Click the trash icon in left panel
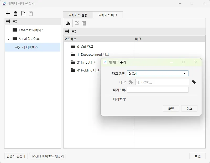This screenshot has height=163, width=210. pos(15,13)
